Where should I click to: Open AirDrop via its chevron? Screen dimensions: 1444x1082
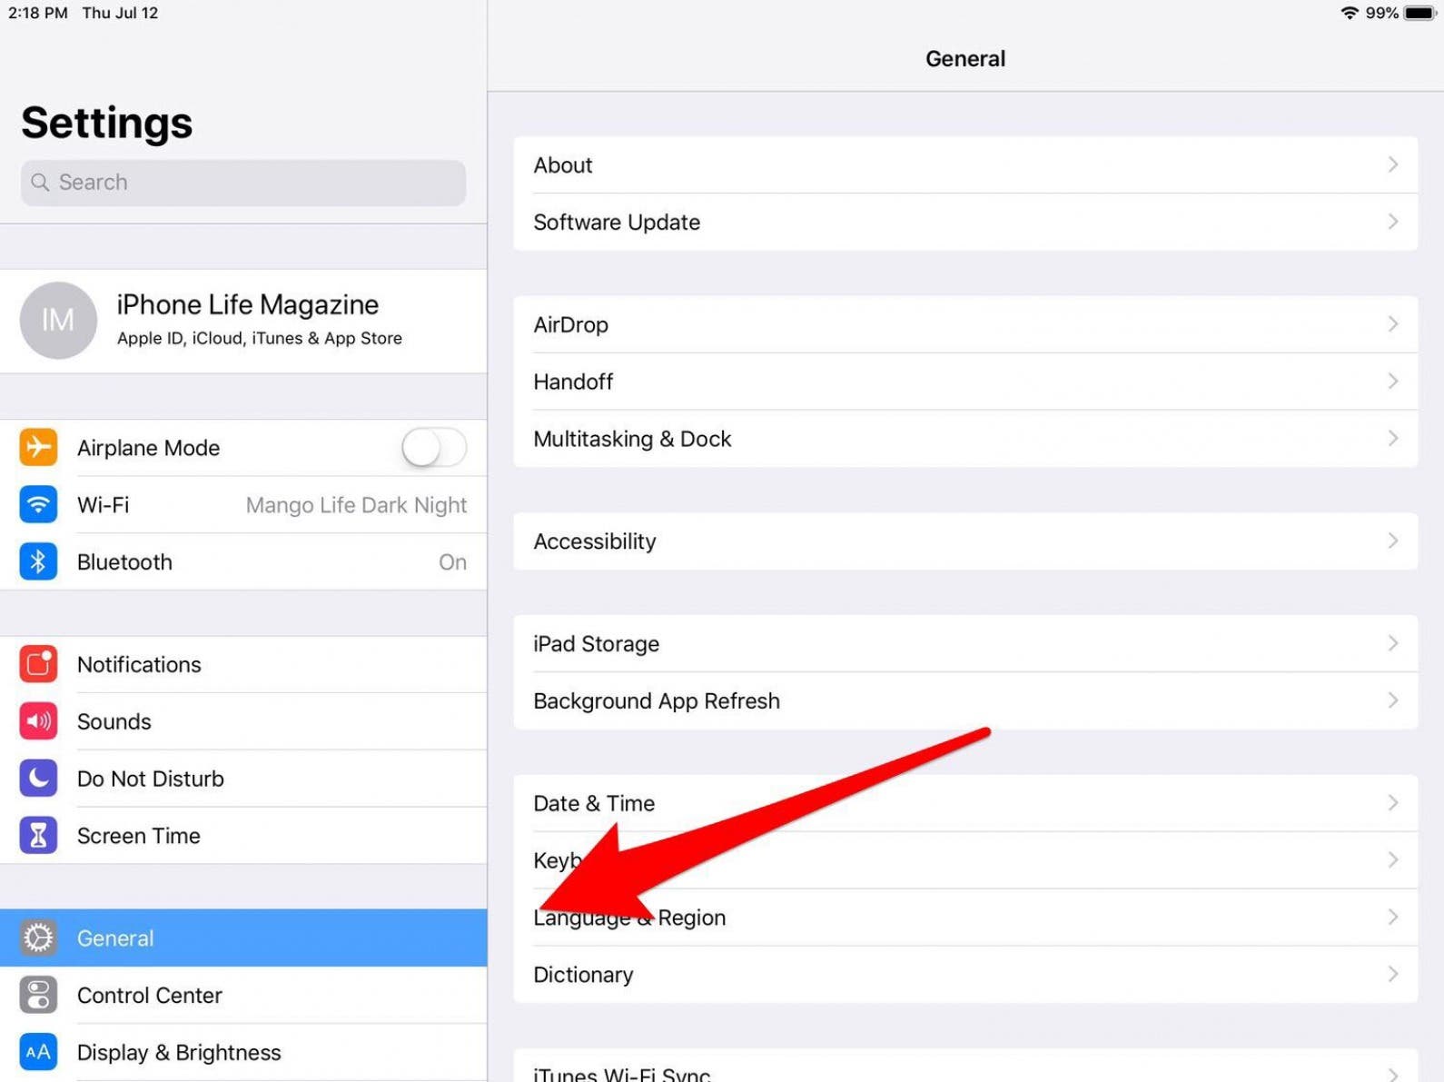(x=1392, y=324)
